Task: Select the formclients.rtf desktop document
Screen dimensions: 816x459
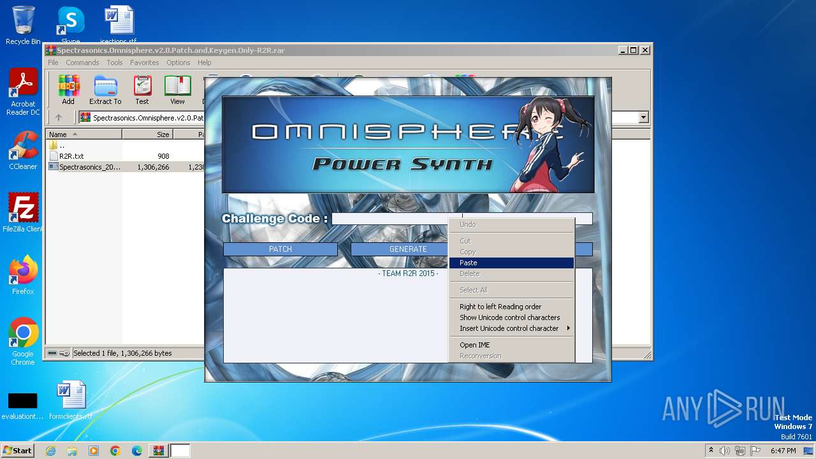Action: [x=70, y=401]
